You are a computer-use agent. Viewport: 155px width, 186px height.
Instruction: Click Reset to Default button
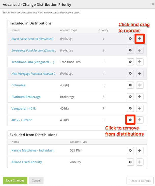click(x=140, y=181)
